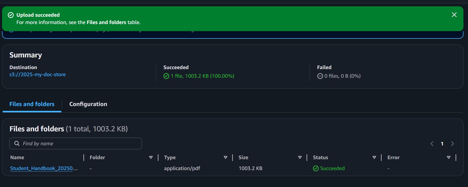Switch to the Configuration tab

coord(88,104)
